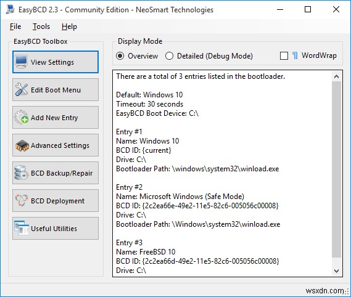Open the Help menu
Viewport: 351px width, 297px height.
[x=69, y=26]
